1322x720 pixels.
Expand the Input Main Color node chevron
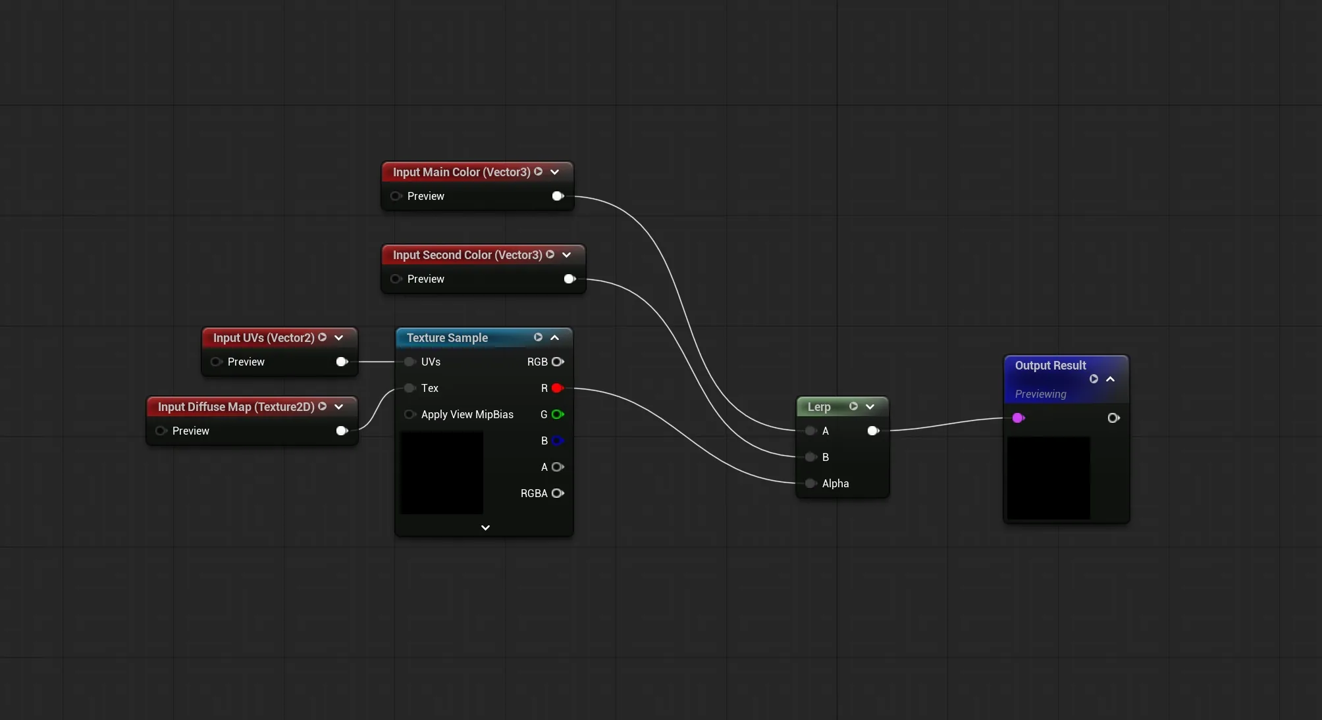554,172
